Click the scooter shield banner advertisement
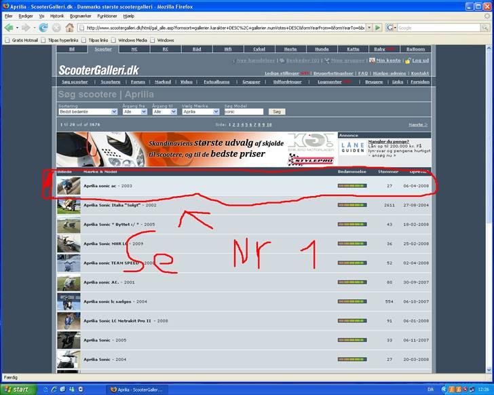 click(x=197, y=149)
